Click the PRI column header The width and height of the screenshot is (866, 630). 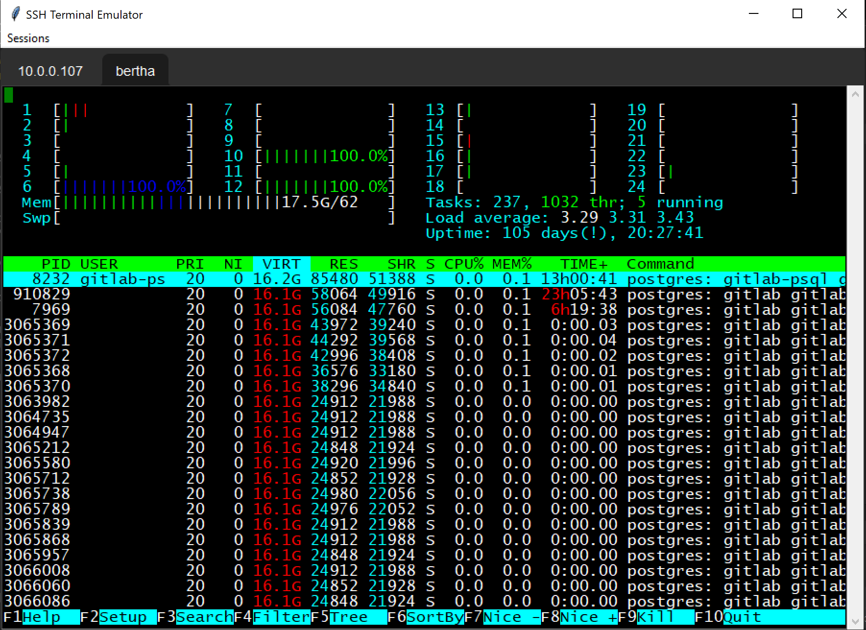click(x=190, y=264)
